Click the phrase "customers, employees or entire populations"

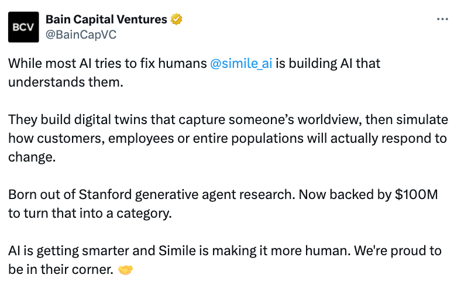[x=141, y=139]
